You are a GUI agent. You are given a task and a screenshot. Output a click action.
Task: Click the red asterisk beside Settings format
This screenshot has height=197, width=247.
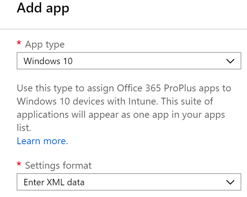(x=19, y=164)
